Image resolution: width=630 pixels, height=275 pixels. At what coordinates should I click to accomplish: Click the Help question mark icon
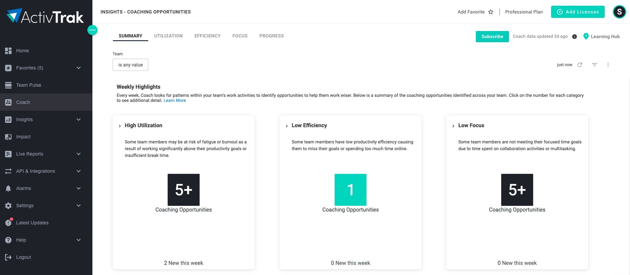pyautogui.click(x=8, y=240)
